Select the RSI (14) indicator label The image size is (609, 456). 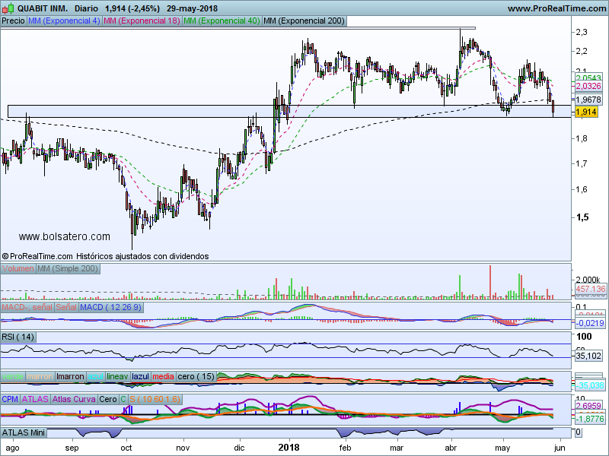(18, 337)
